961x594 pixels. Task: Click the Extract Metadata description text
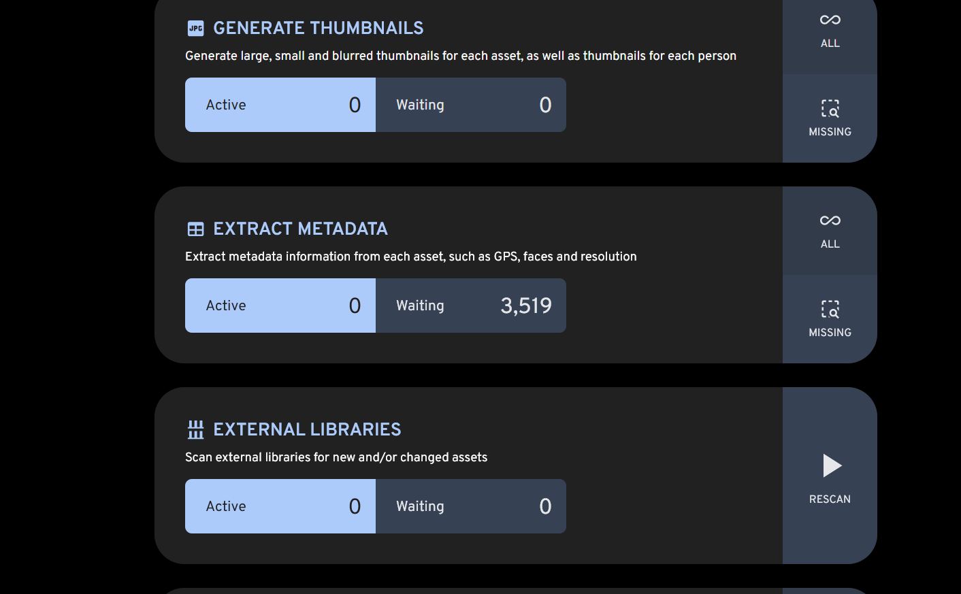point(411,257)
